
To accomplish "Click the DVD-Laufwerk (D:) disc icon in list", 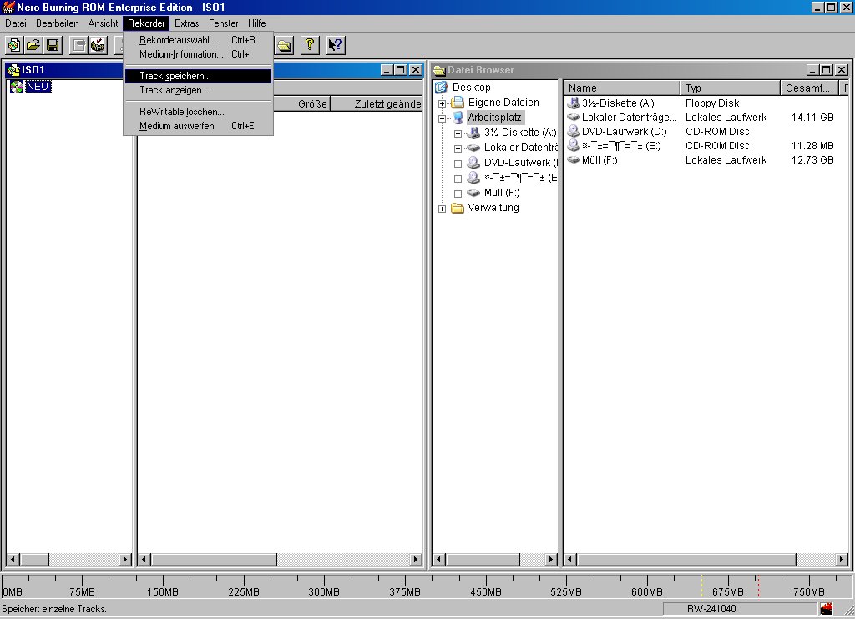I will [x=573, y=131].
